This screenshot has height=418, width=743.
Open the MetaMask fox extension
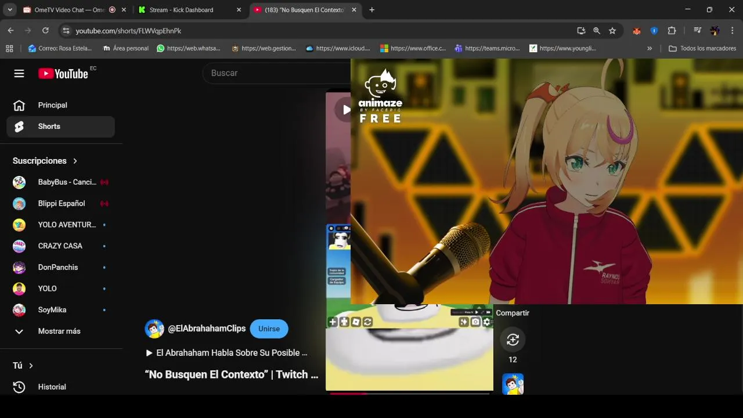click(637, 31)
